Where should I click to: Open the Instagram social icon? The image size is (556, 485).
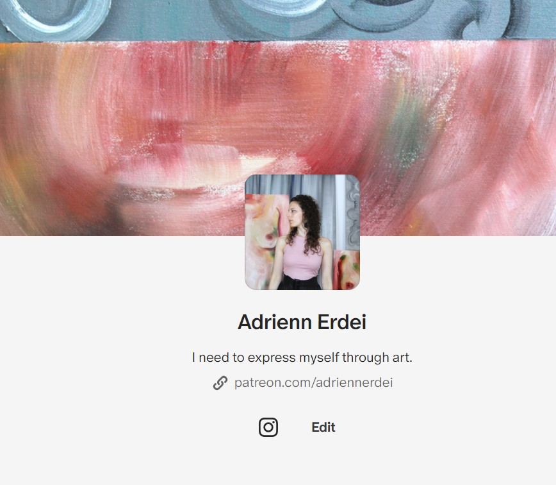(x=268, y=427)
